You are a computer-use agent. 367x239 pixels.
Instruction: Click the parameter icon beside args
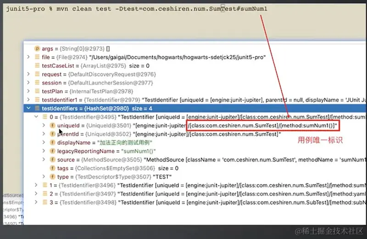tap(37, 49)
